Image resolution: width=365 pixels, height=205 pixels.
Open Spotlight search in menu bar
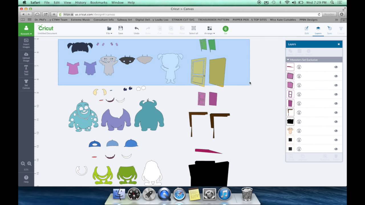click(x=332, y=3)
